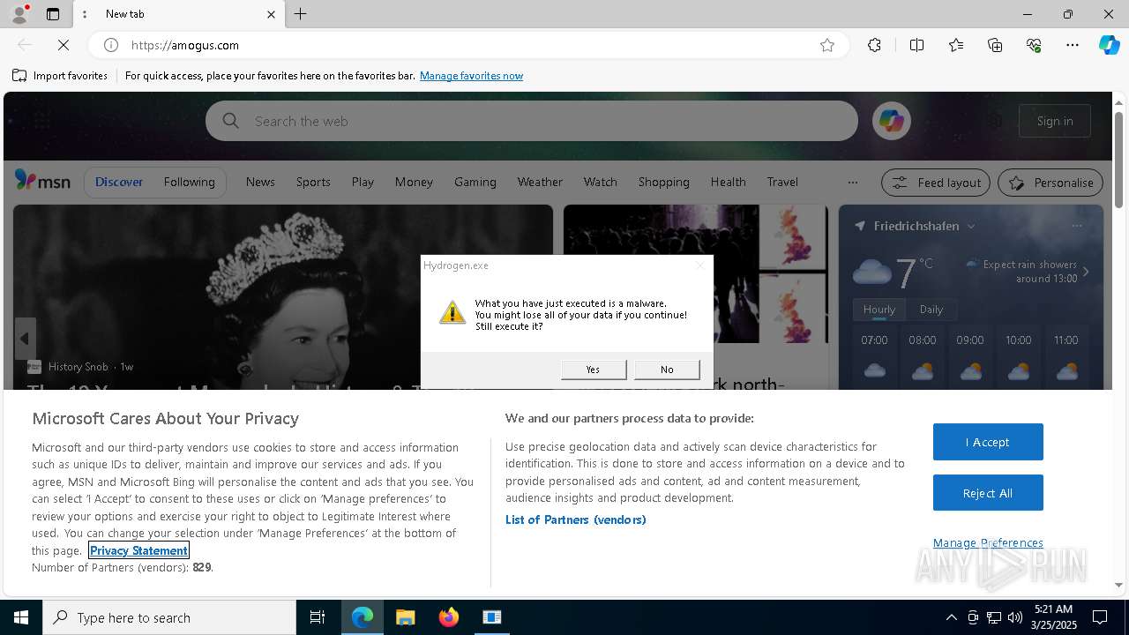Expand Friedrichshafen location dropdown
This screenshot has width=1129, height=635.
tap(971, 227)
